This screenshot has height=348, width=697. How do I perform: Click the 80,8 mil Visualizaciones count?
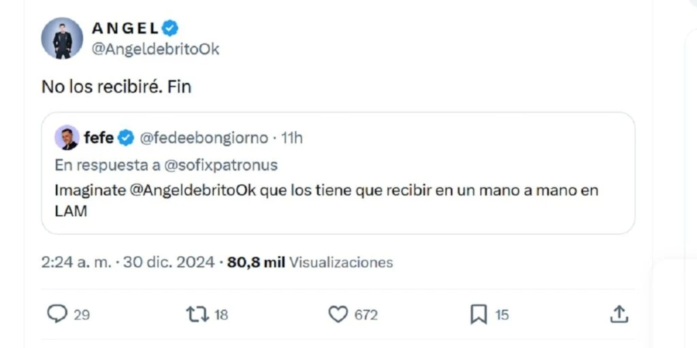tap(310, 262)
